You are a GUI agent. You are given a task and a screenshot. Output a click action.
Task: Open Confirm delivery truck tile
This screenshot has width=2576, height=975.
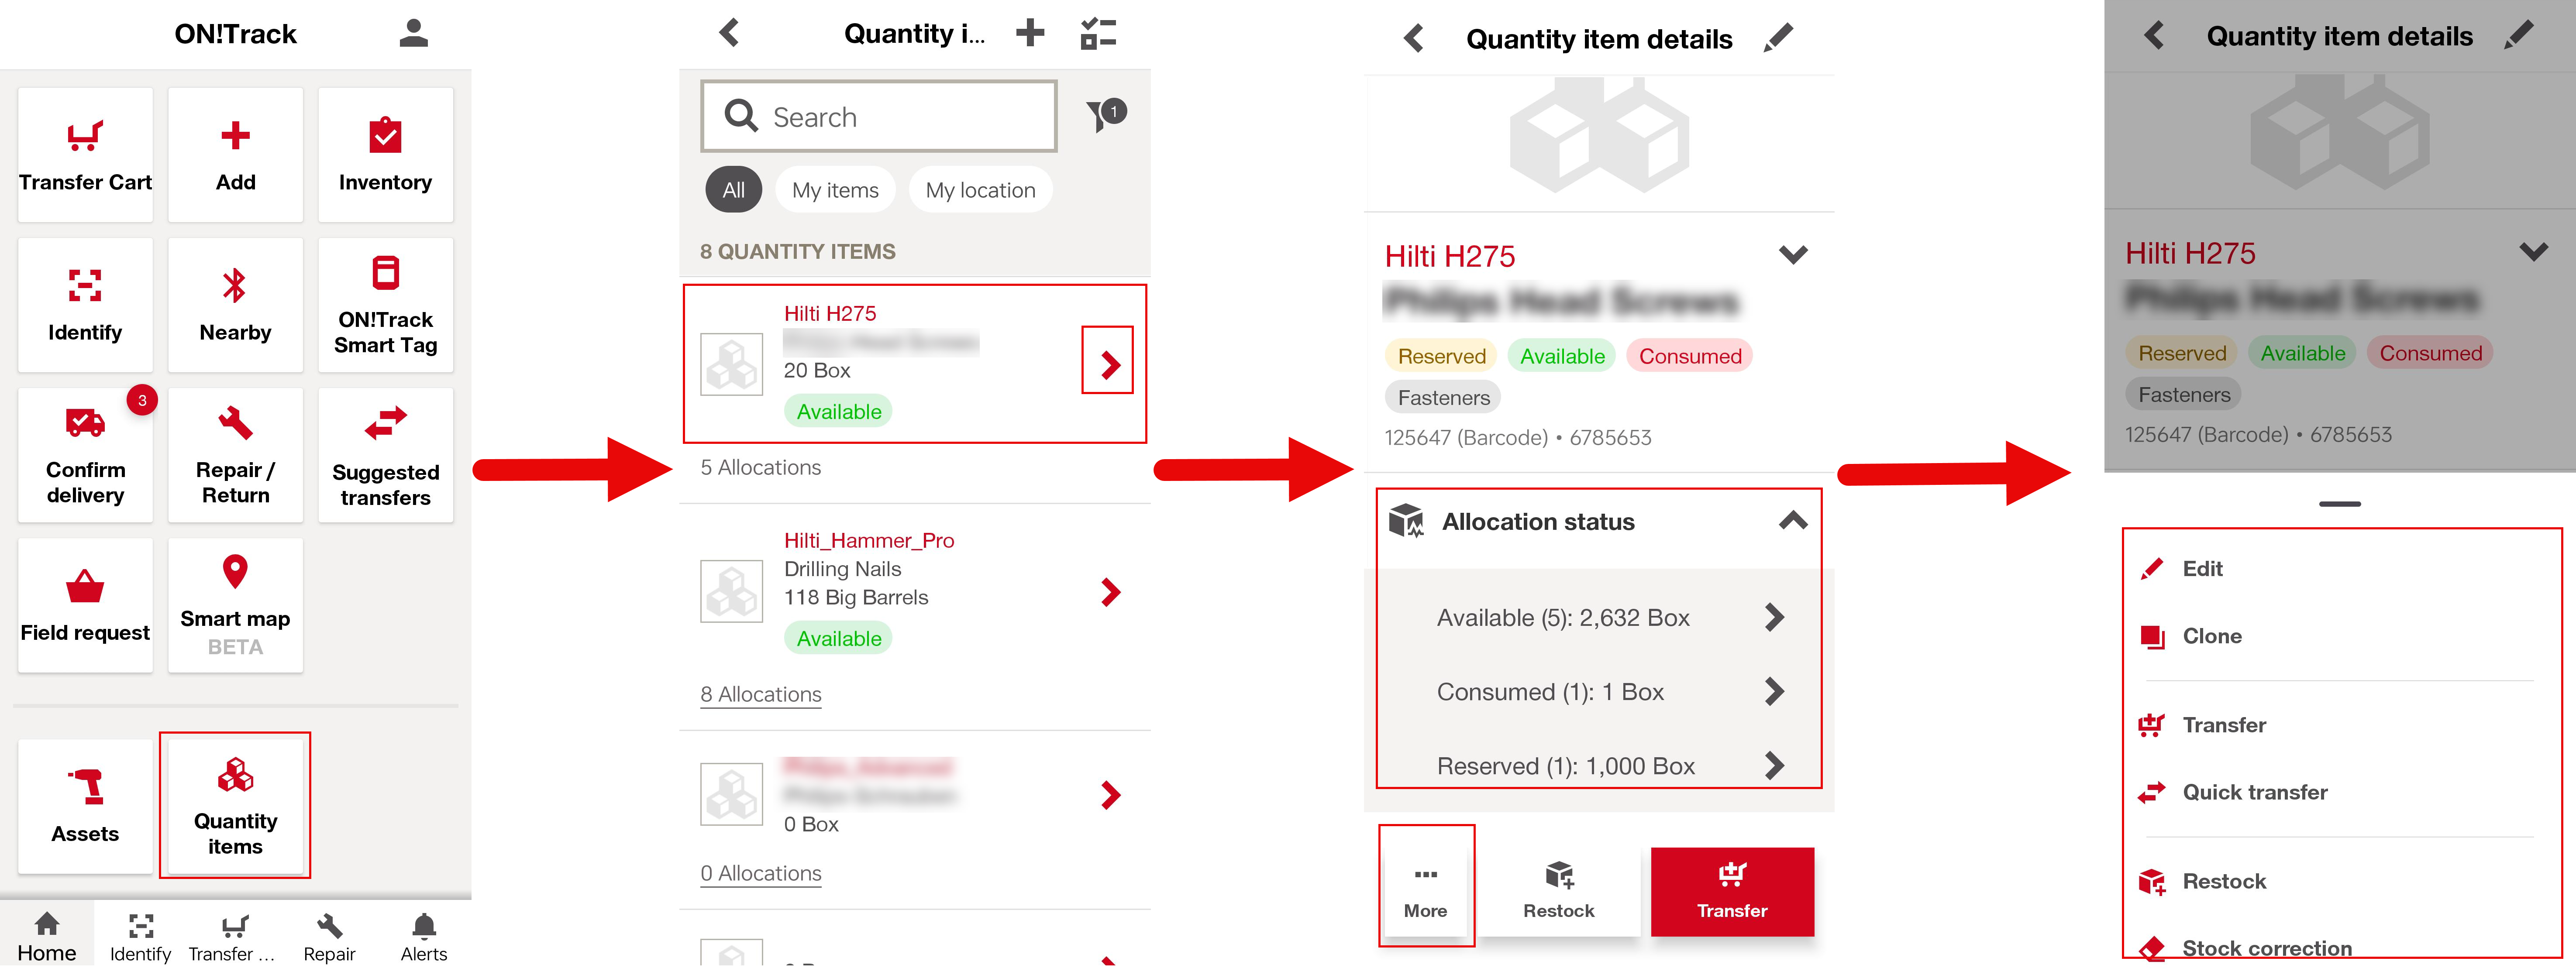tap(85, 455)
